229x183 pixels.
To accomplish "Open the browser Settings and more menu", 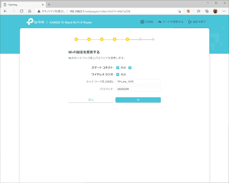I will coord(224,11).
